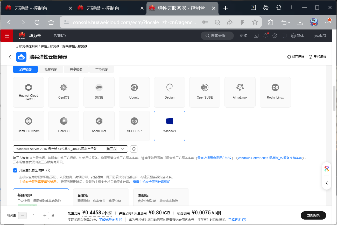Go to 弹性云服务器 breadcrumb

click(50, 46)
